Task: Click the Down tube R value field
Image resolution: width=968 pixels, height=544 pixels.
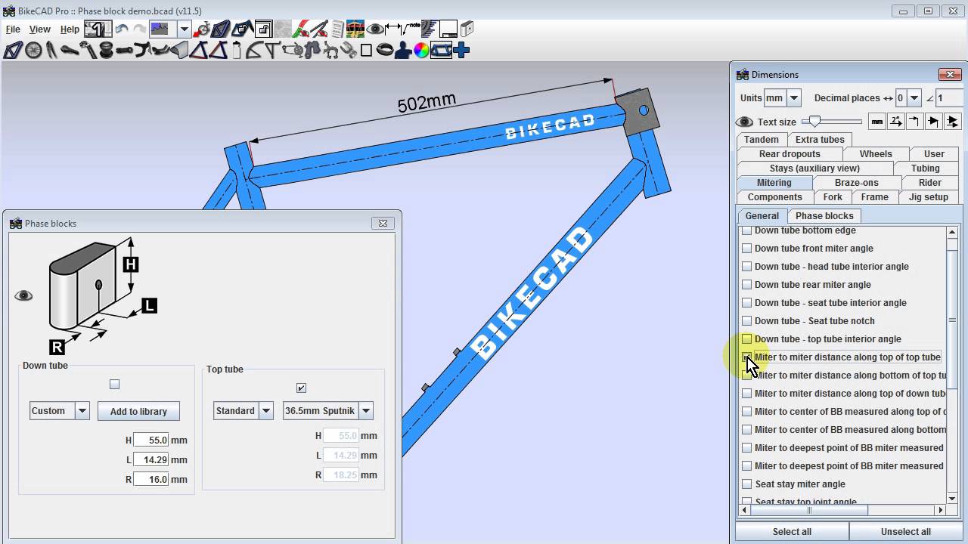Action: pos(150,479)
